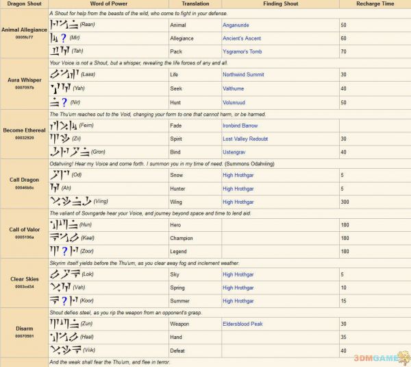Screen dimensions: 411x367
Task: Select the Disarm shout name
Action: 24,329
